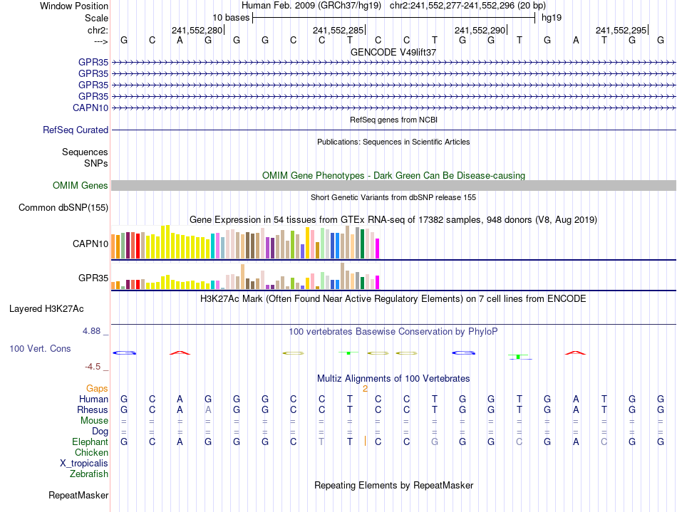
Task: Select the Human alignment row label
Action: [x=93, y=399]
